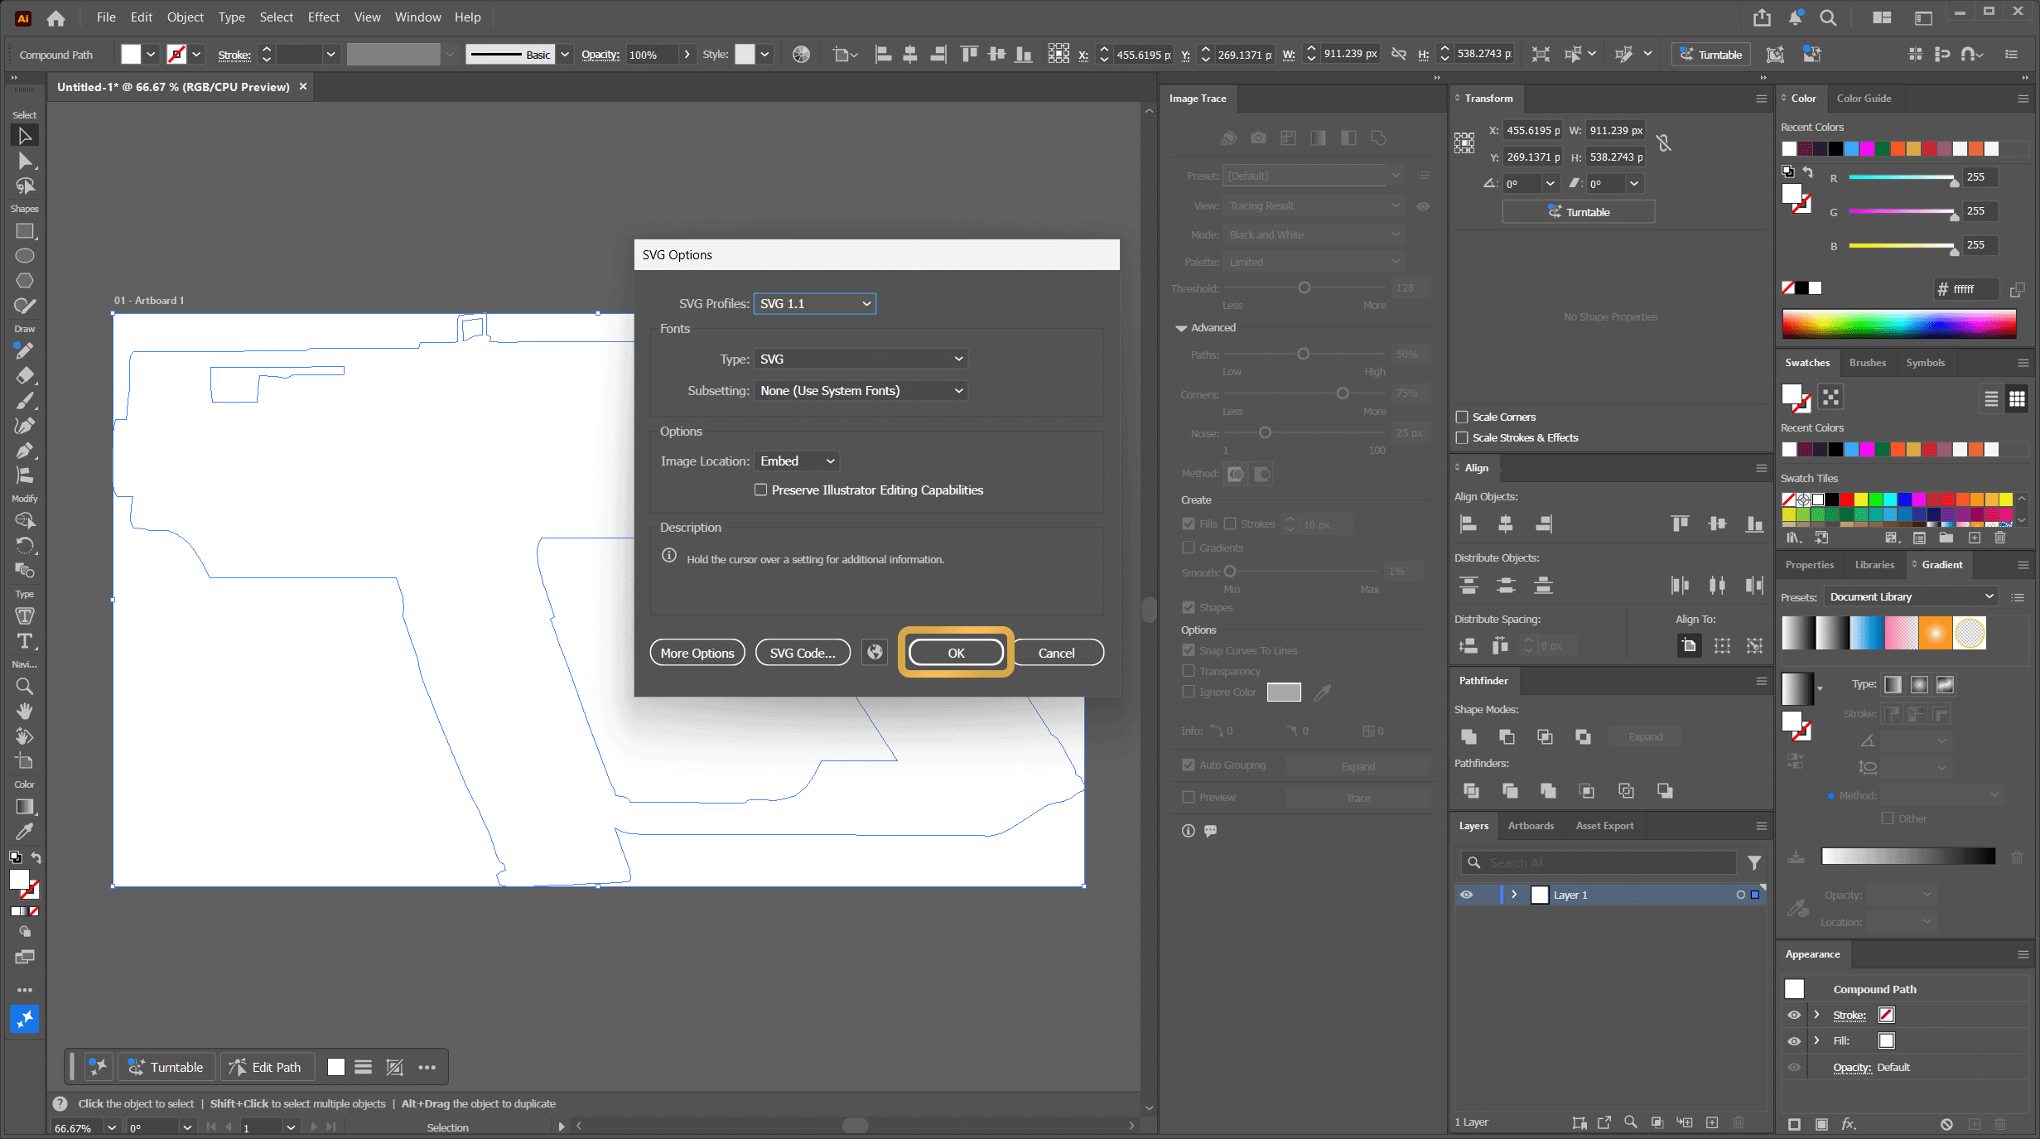Image resolution: width=2040 pixels, height=1139 pixels.
Task: Open the zoom level 66.67% dropdown
Action: (x=111, y=1127)
